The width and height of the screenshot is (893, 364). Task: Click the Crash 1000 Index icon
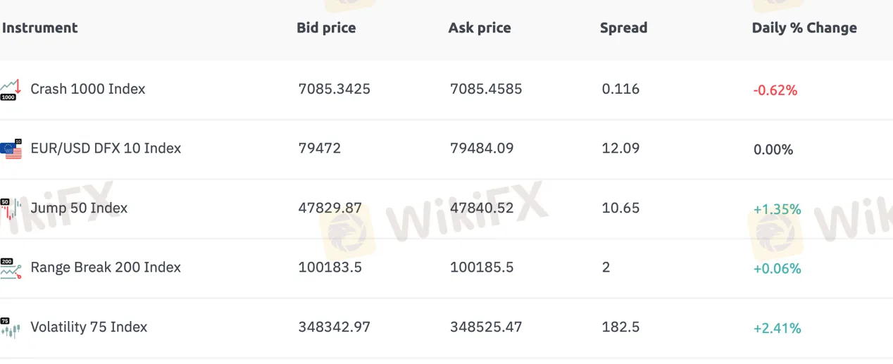point(10,90)
